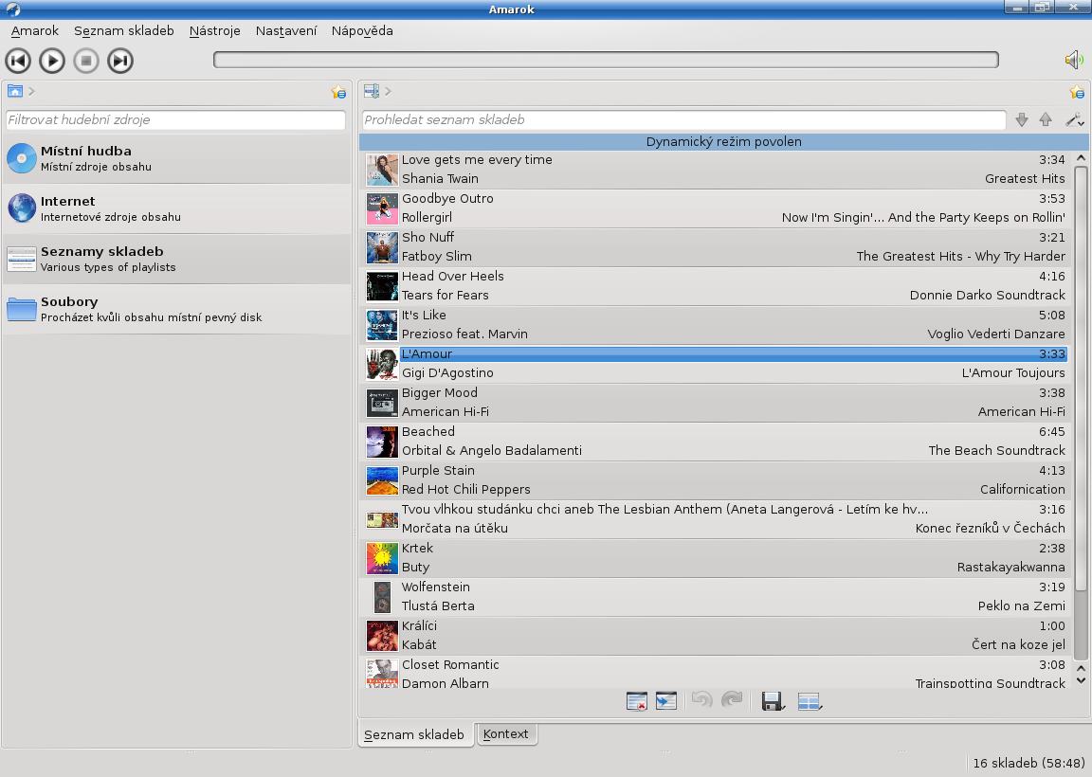Click the home icon in the sources breadcrumb
Viewport: 1092px width, 777px height.
coord(14,91)
